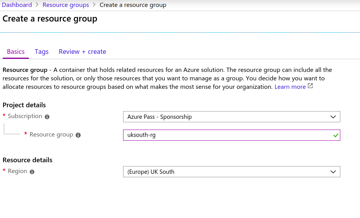Open the Learn more link

click(x=290, y=87)
